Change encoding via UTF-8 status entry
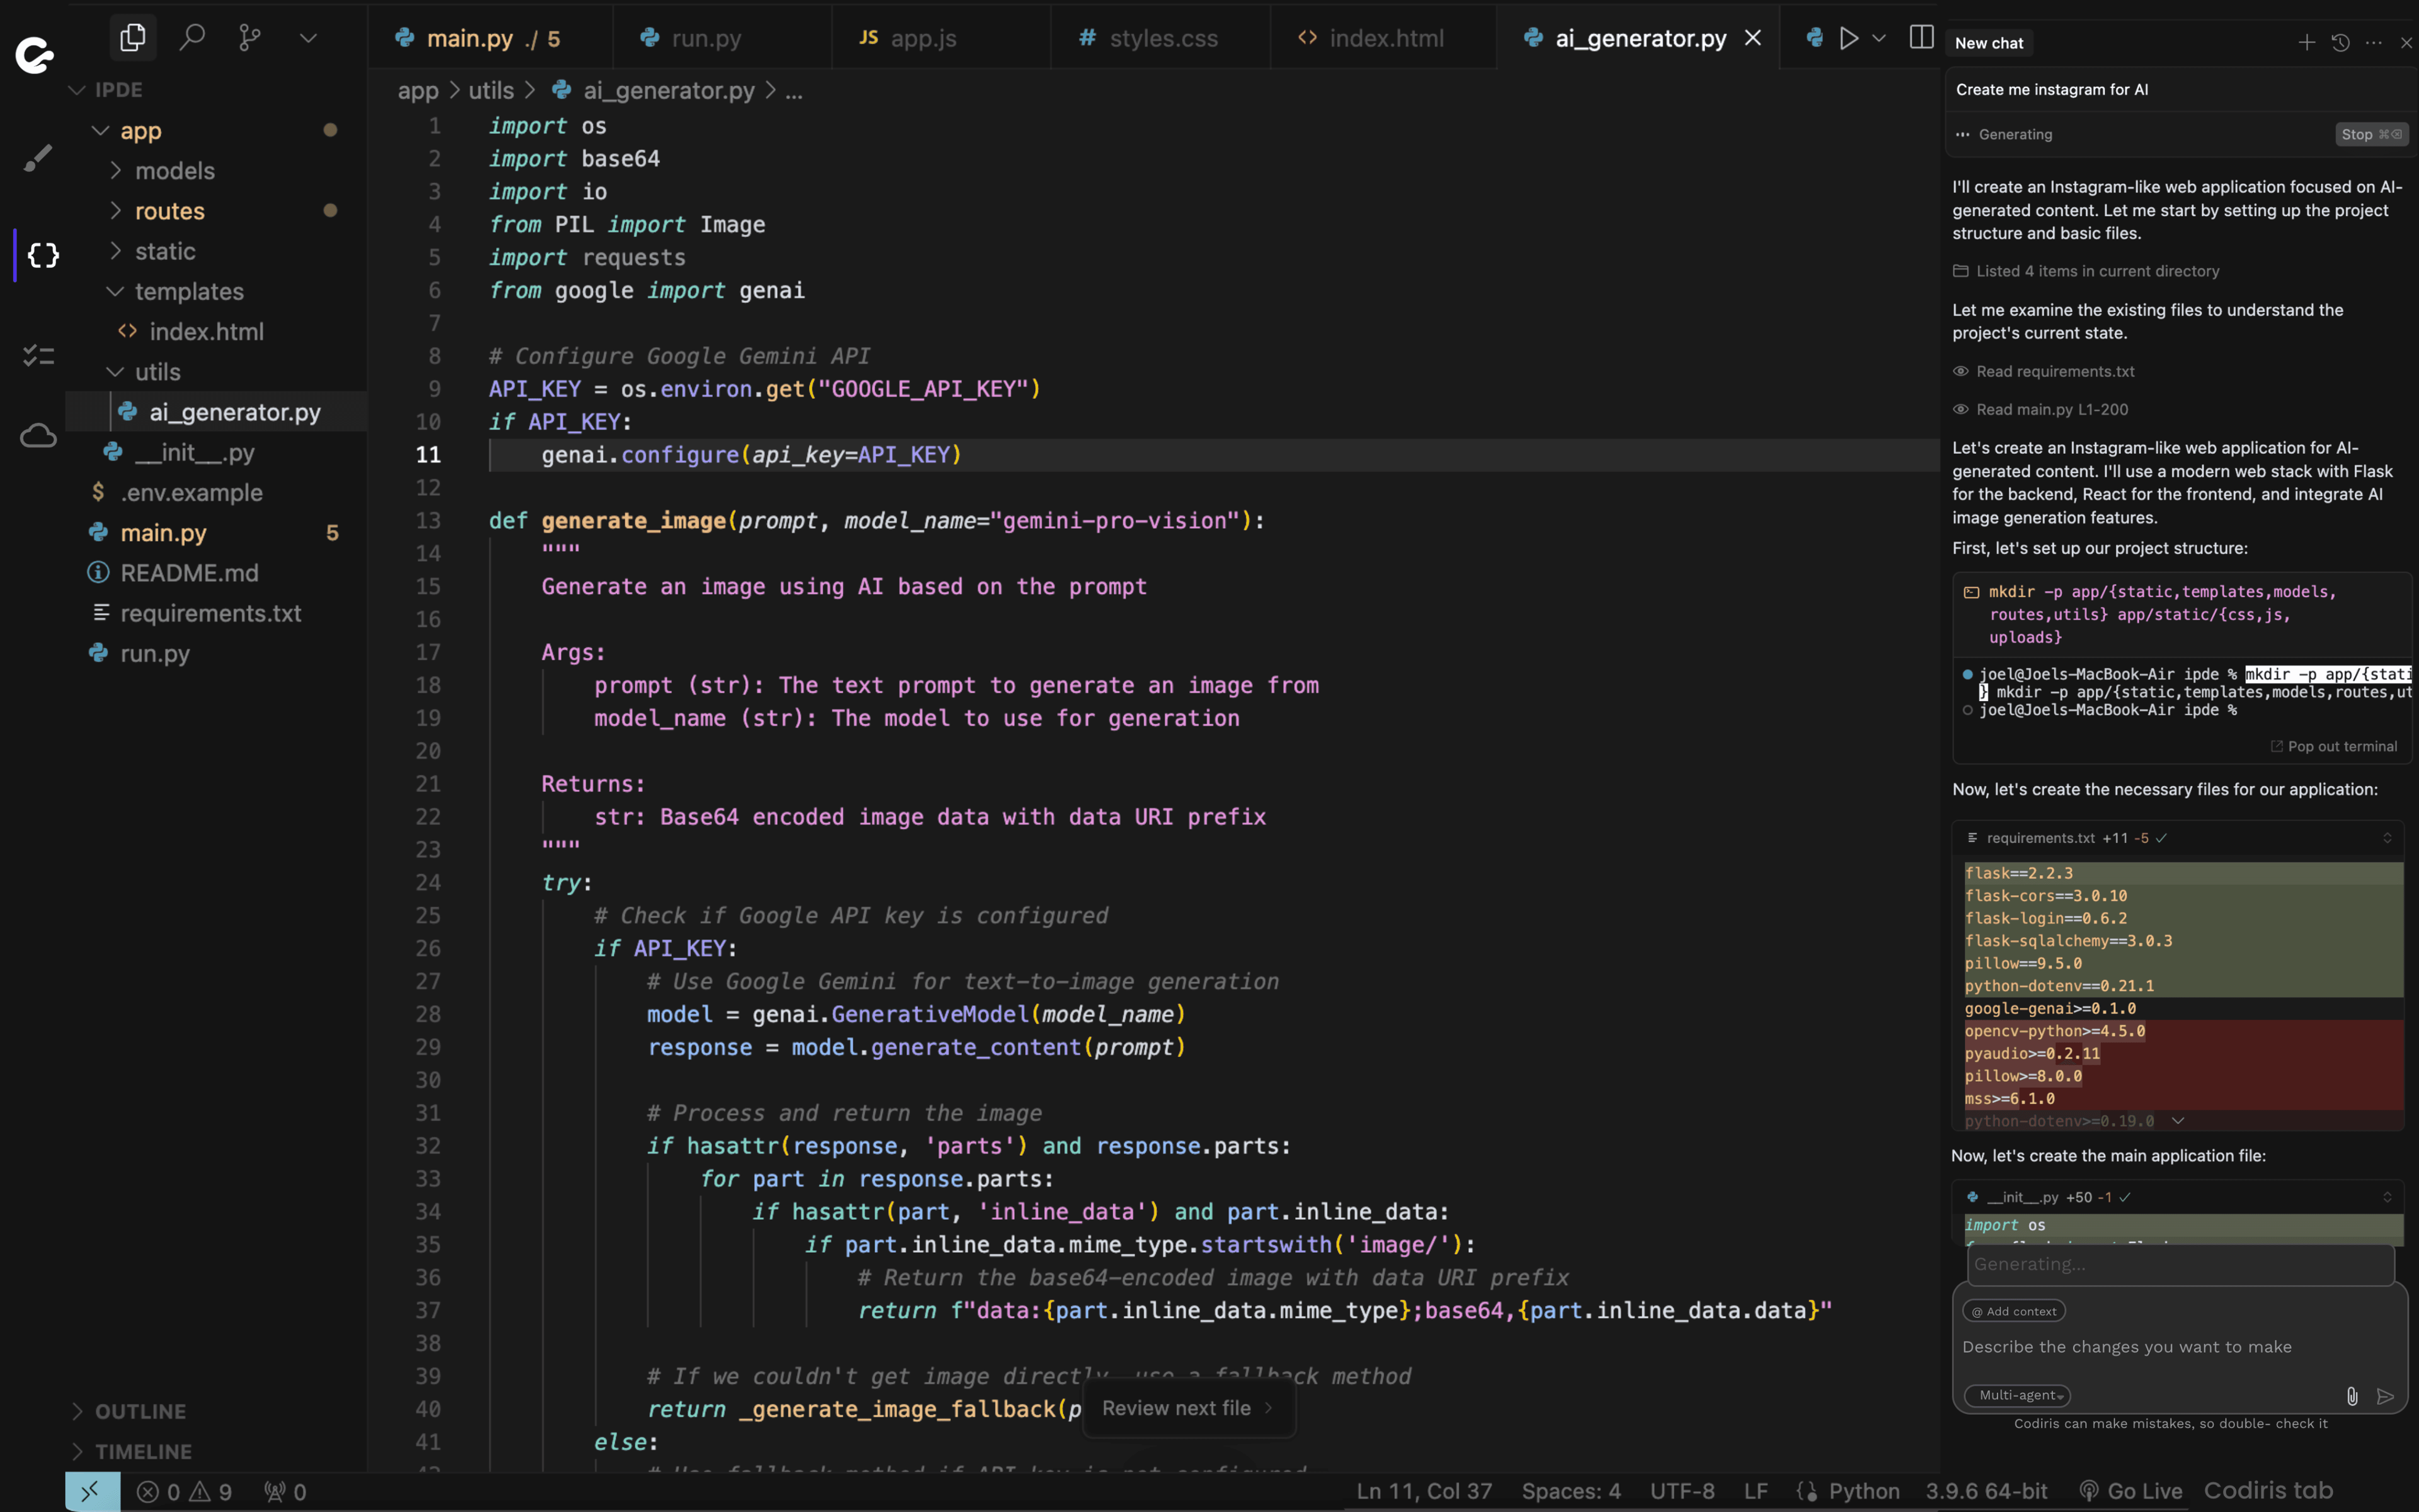2419x1512 pixels. click(1682, 1491)
